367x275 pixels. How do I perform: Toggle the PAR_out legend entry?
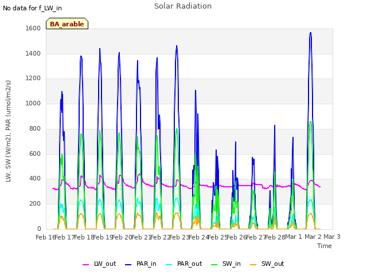click(x=183, y=264)
